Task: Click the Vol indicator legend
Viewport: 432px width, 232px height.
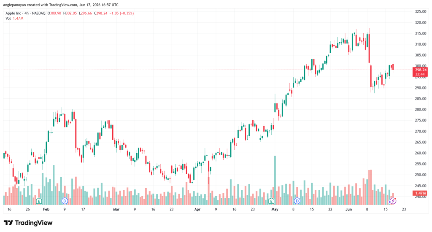Action: (8, 19)
